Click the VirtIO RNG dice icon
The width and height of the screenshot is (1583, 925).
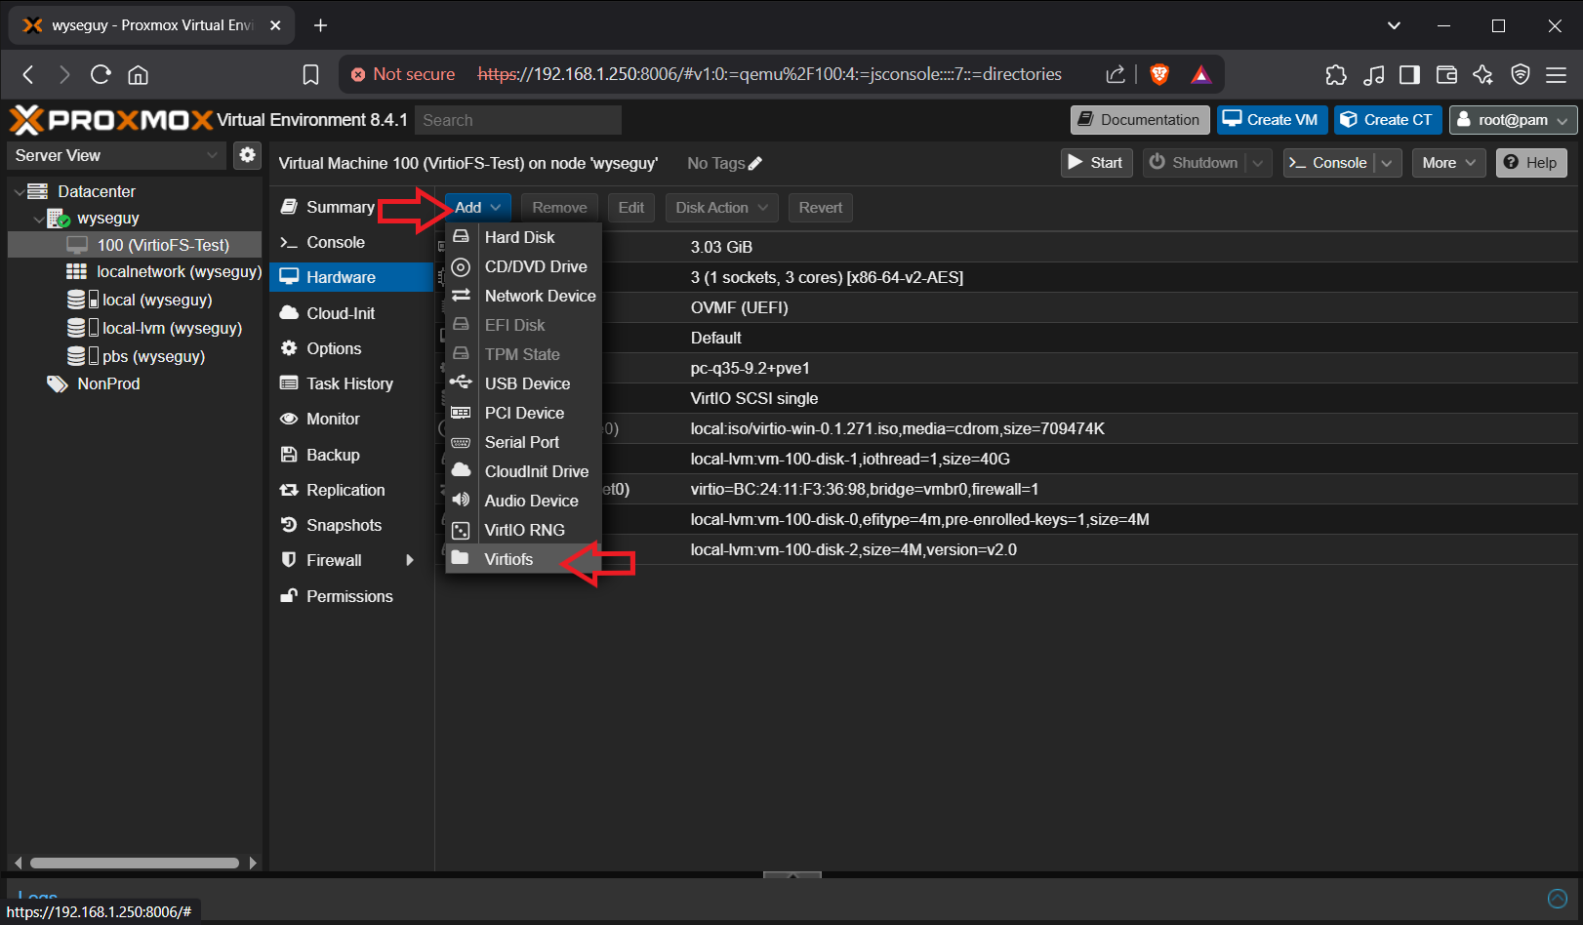(461, 530)
